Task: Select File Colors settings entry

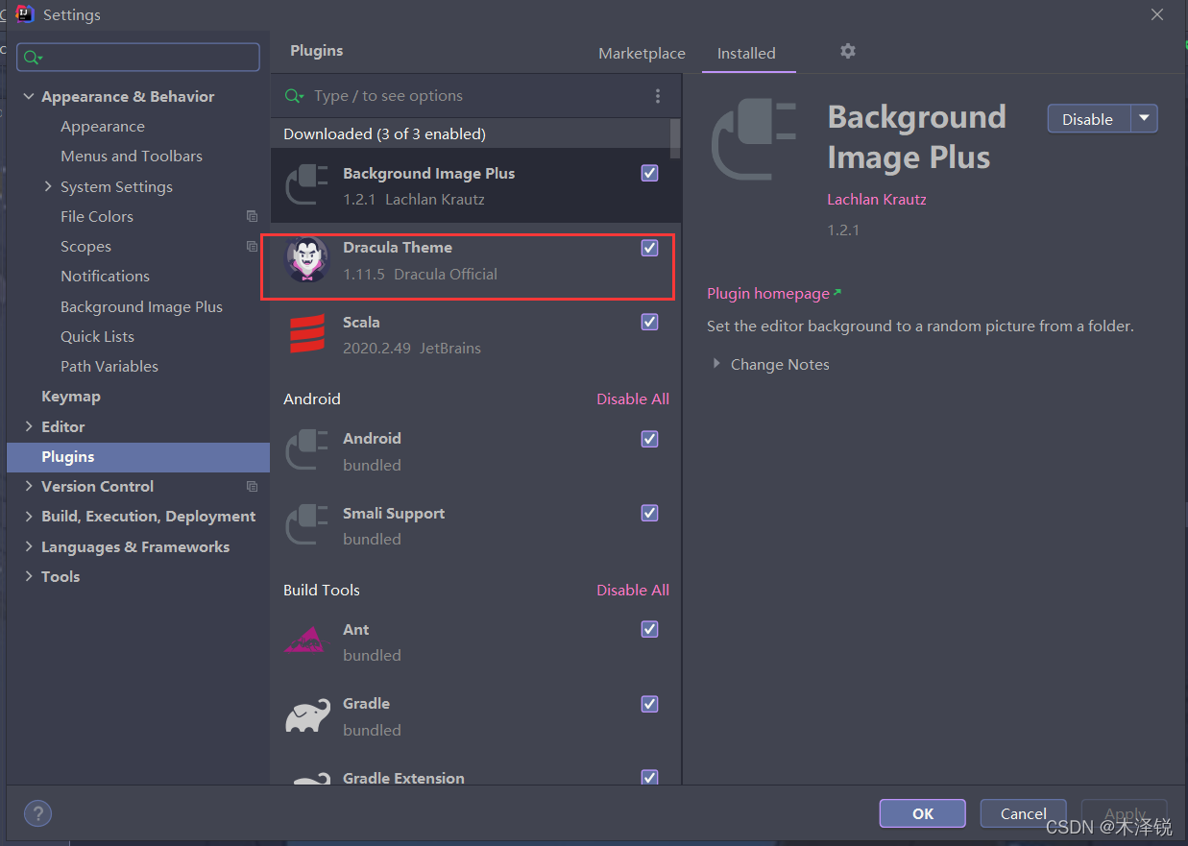Action: (97, 216)
